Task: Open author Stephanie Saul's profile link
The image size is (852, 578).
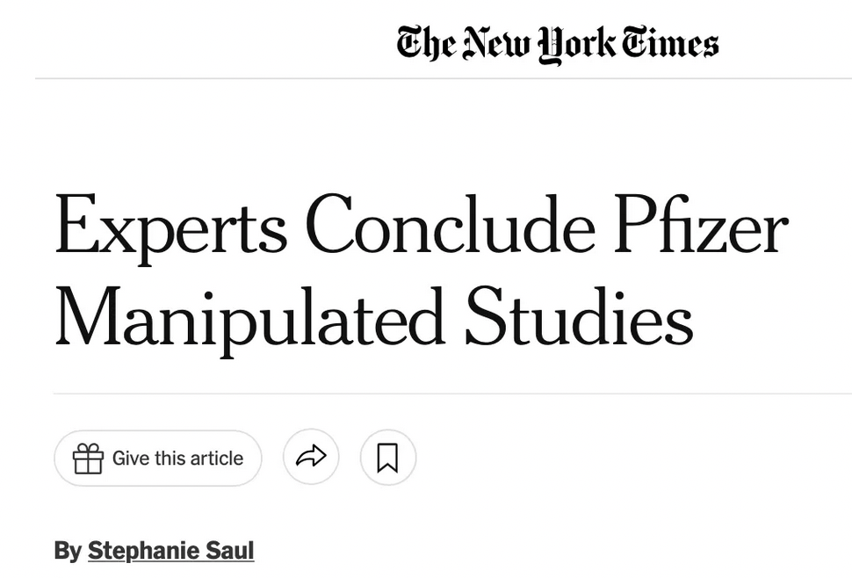Action: 170,551
